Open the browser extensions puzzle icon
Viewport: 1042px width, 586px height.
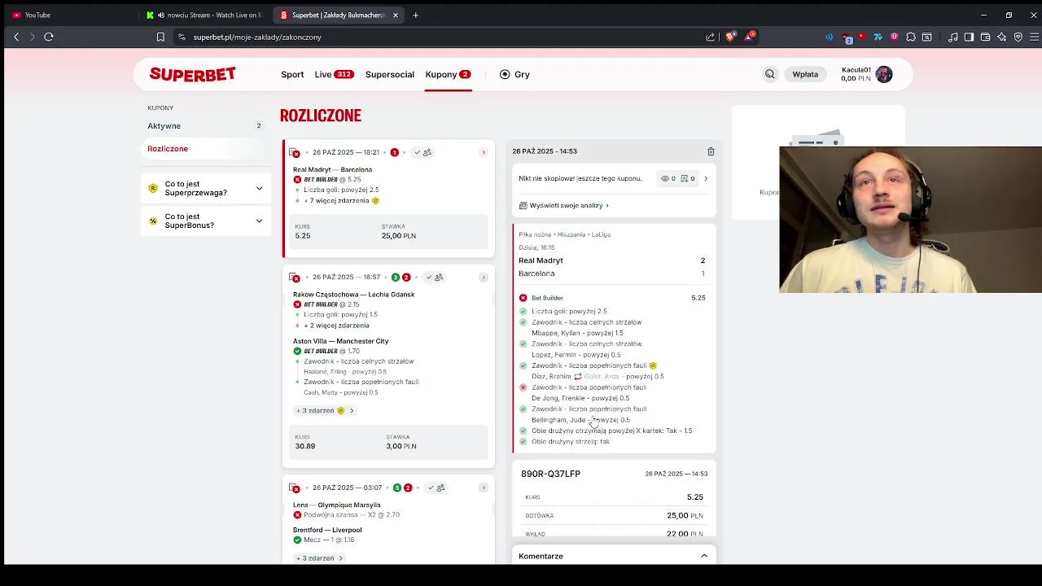911,37
